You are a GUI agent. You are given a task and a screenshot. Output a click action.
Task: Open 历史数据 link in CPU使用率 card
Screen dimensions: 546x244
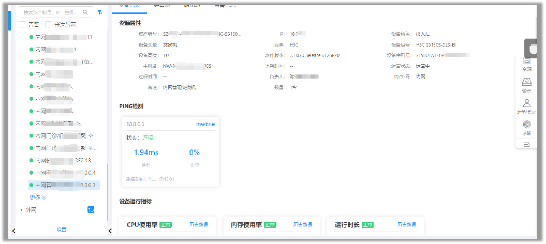198,225
